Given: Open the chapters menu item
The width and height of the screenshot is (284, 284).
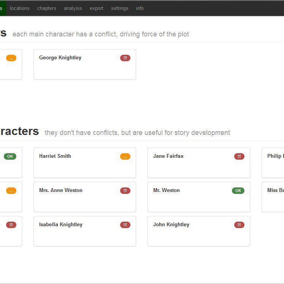Looking at the screenshot, I should click(46, 8).
